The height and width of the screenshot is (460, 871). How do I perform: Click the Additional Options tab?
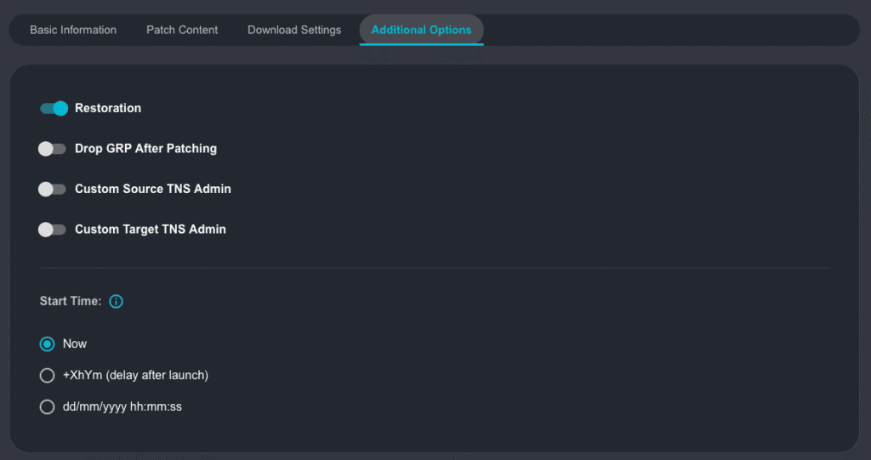(x=421, y=30)
